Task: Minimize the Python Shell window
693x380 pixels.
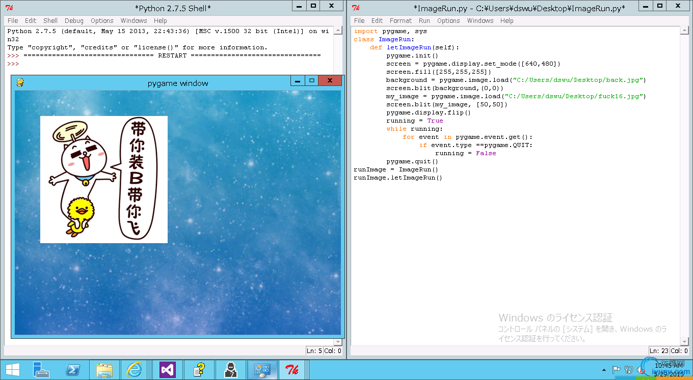Action: (x=300, y=6)
